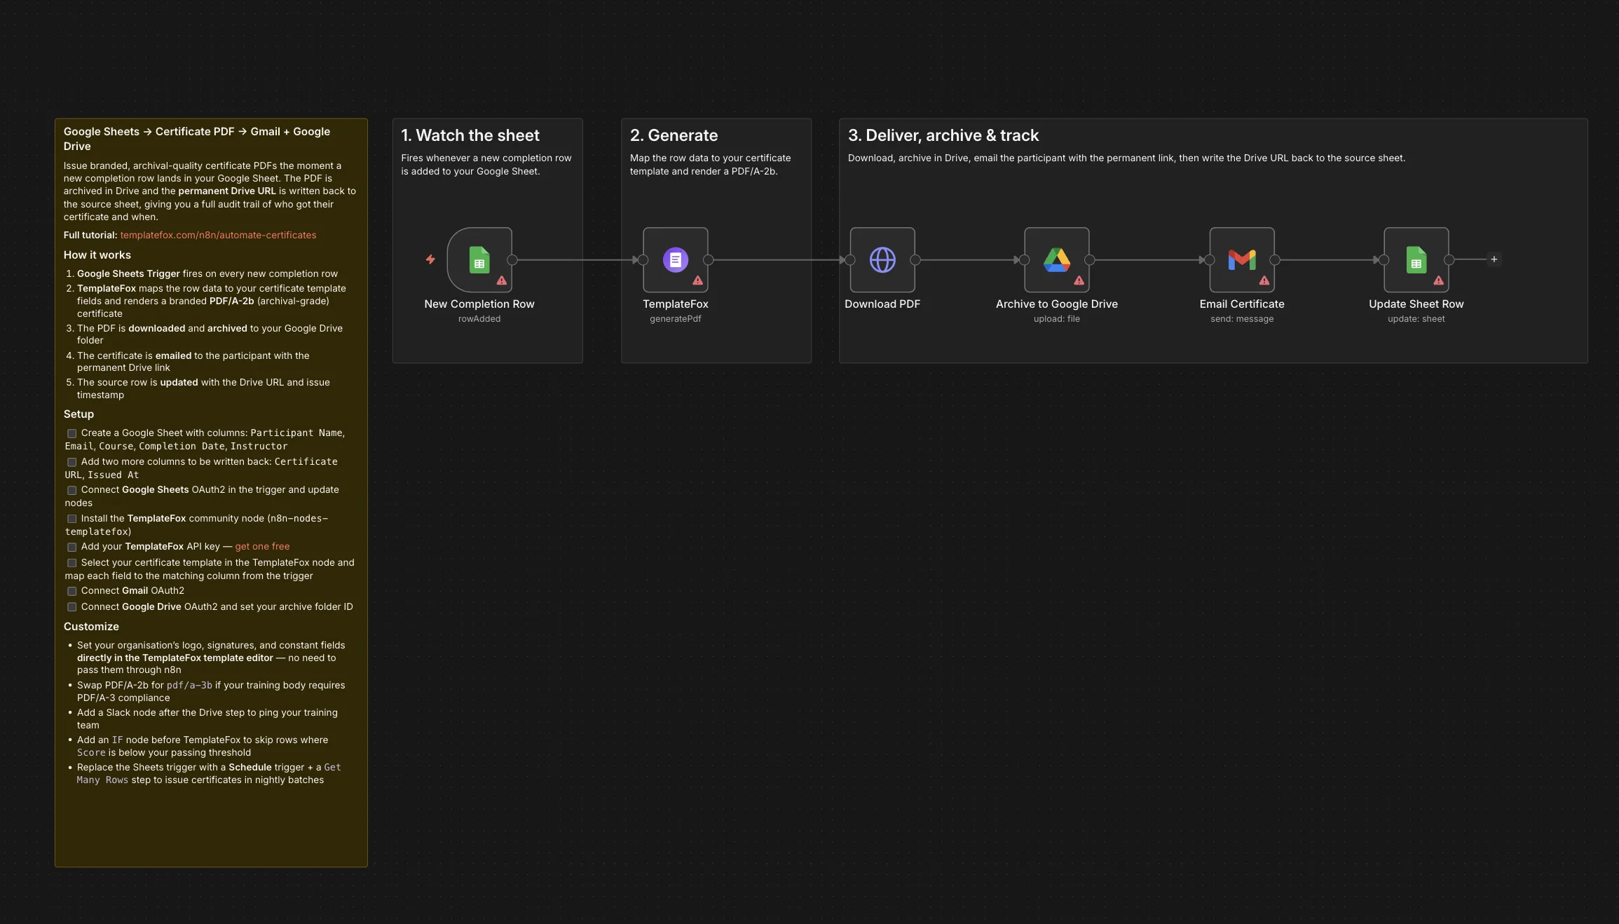Open the Update Sheet Row node

pyautogui.click(x=1416, y=260)
